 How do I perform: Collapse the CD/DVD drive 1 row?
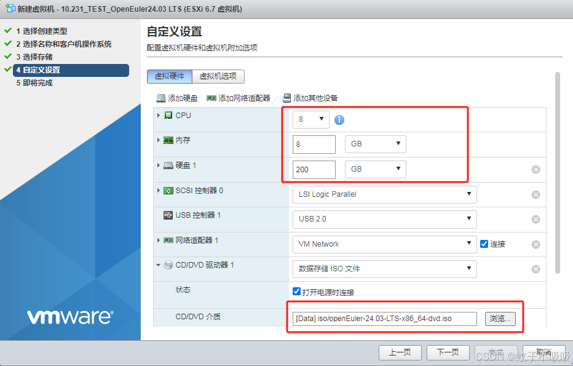tap(158, 265)
